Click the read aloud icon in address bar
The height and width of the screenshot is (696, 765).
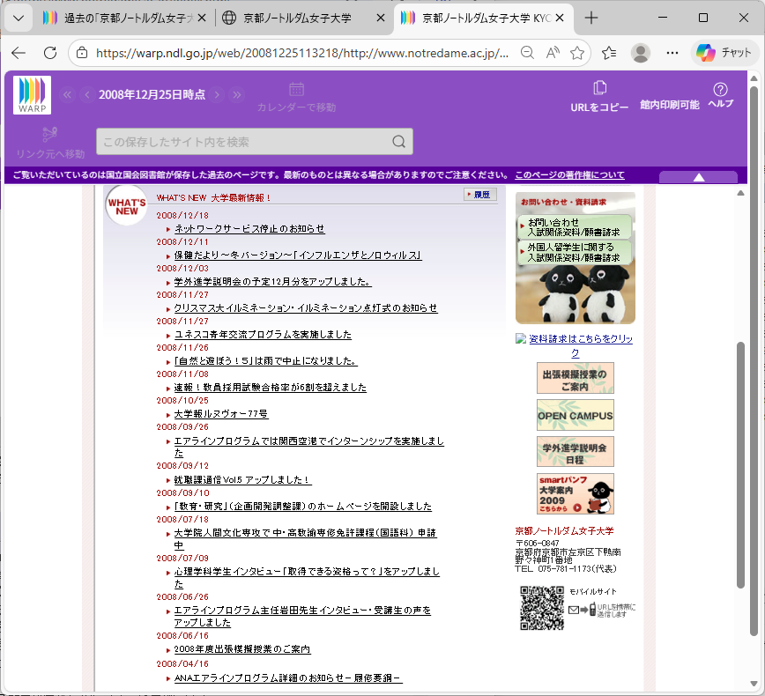coord(553,53)
